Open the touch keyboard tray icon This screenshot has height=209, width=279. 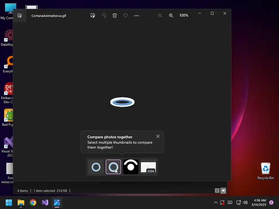point(230,202)
